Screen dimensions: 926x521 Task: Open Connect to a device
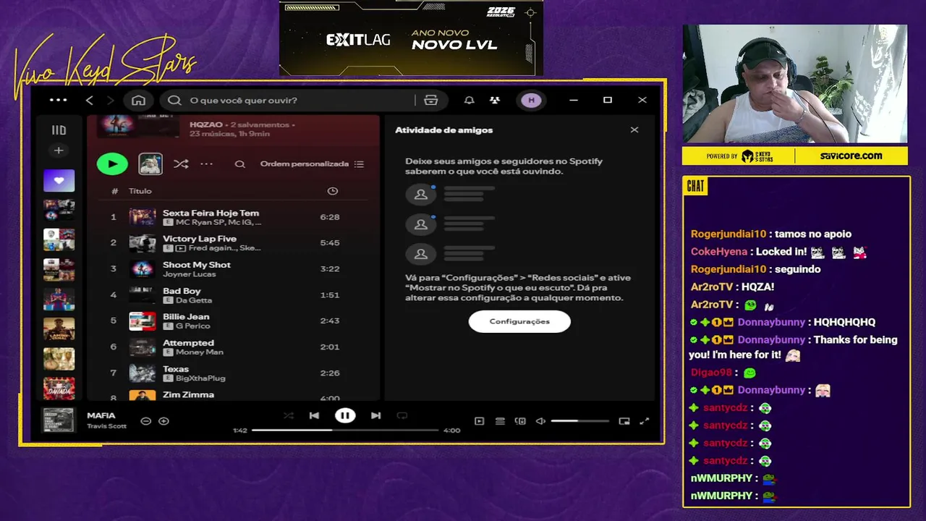pos(520,421)
